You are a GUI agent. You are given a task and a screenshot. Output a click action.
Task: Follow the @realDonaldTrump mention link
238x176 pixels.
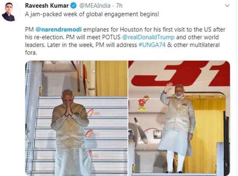[148, 37]
